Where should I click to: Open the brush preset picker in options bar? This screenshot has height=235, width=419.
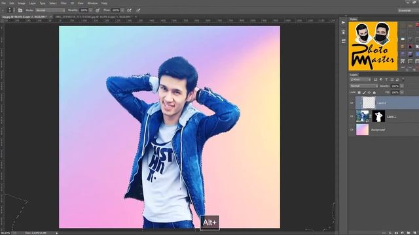[x=10, y=10]
